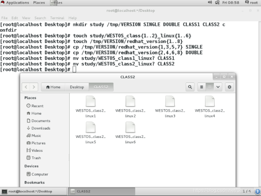Switch to grid icon view in Files
The width and height of the screenshot is (261, 196).
[210, 87]
